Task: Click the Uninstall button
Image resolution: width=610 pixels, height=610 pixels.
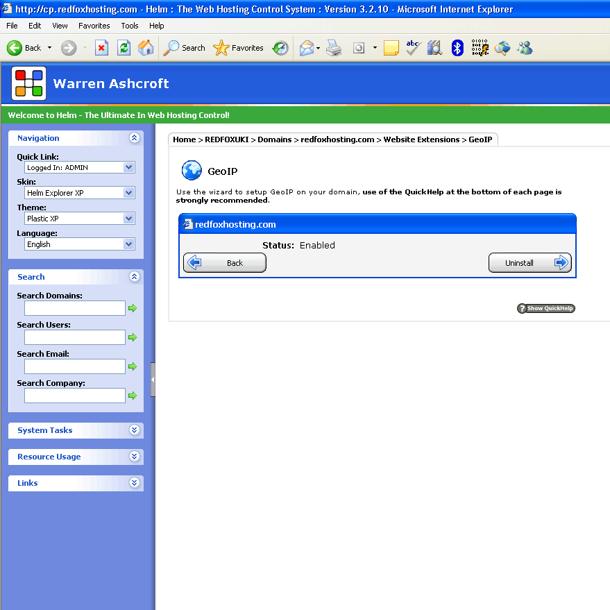Action: click(530, 262)
